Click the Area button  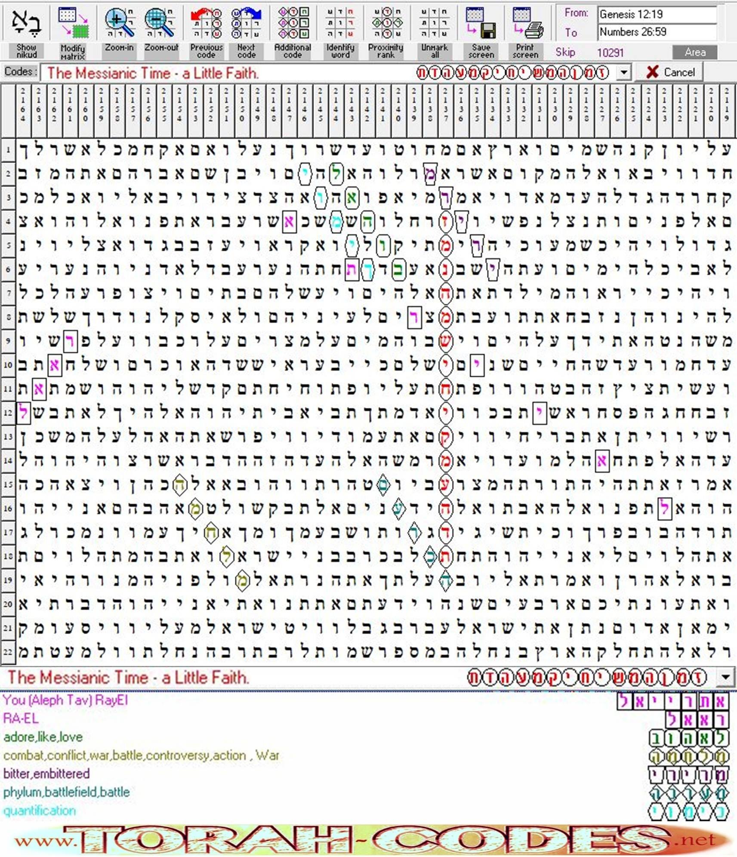pos(695,52)
